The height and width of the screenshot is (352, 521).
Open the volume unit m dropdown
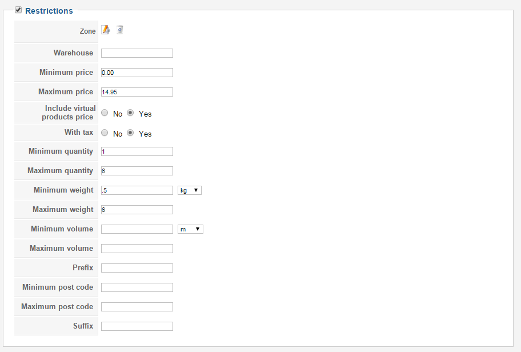coord(190,229)
